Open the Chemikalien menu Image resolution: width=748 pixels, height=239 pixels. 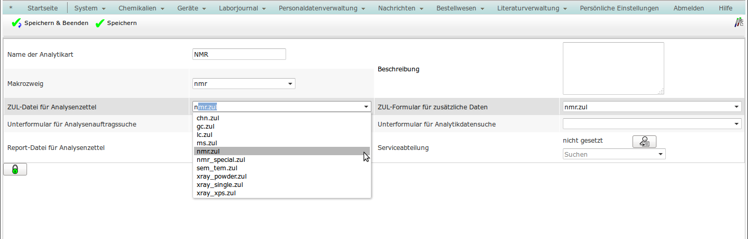(x=141, y=8)
